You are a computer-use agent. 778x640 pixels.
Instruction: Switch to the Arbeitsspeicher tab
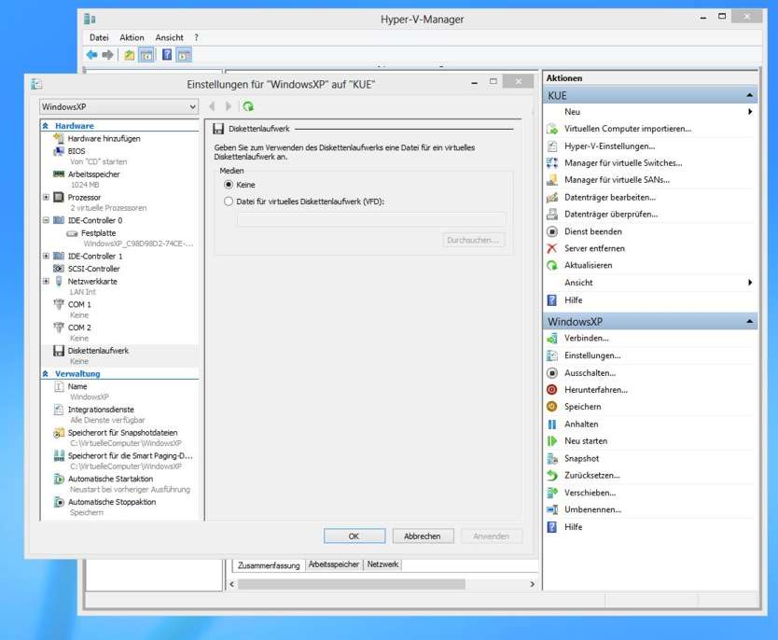point(334,564)
